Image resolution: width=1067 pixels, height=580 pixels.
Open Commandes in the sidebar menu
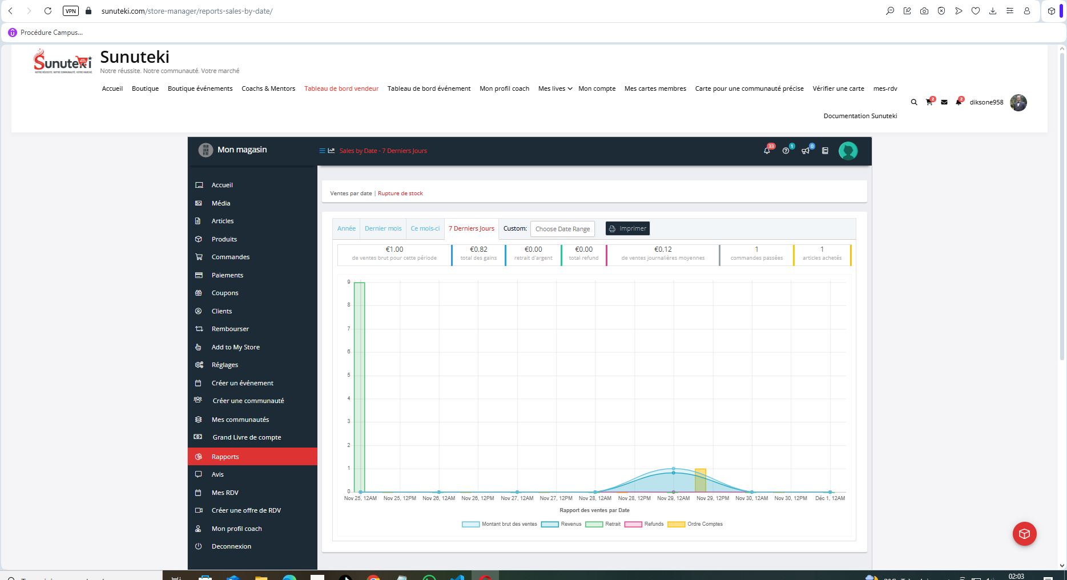tap(230, 257)
